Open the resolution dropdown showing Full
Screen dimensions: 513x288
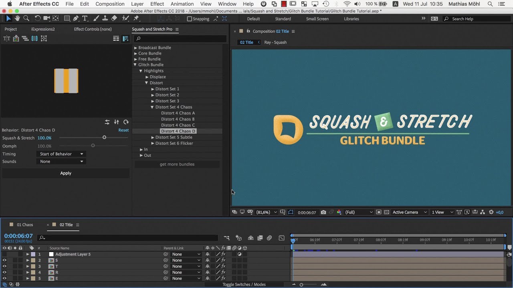[x=359, y=212]
